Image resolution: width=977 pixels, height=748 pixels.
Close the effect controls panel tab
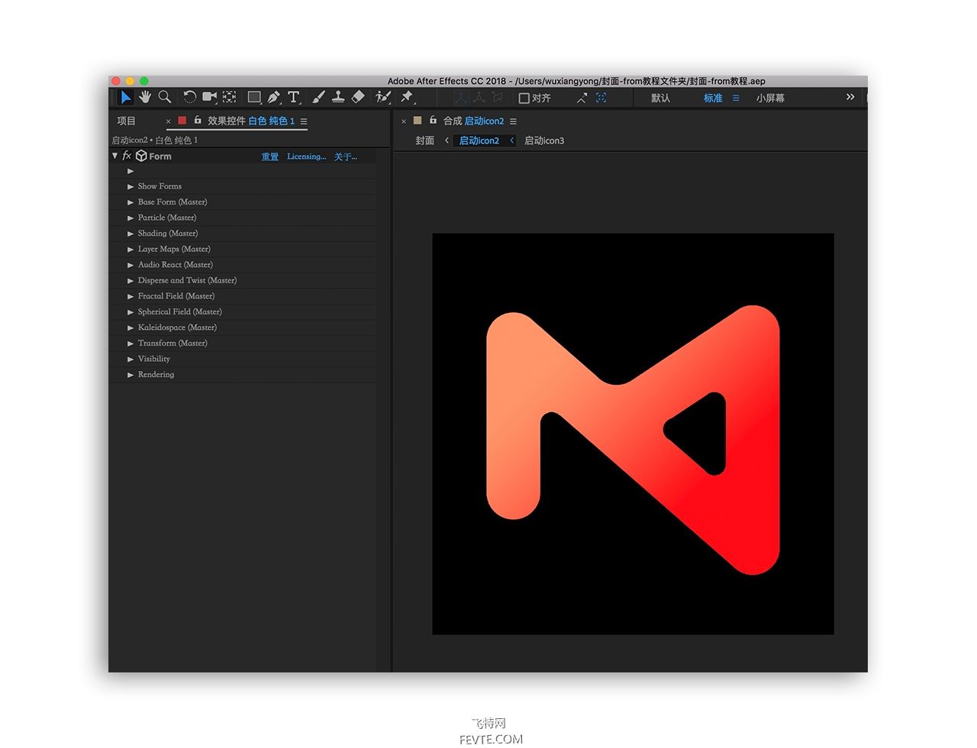tap(168, 121)
